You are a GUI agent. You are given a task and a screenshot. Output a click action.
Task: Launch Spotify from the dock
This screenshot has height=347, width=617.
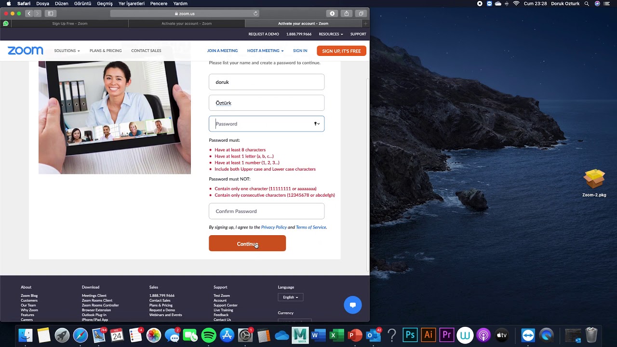point(209,335)
